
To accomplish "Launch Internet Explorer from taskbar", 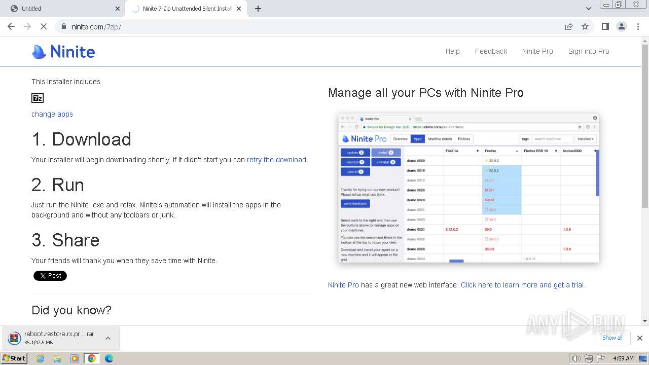I will pyautogui.click(x=41, y=358).
